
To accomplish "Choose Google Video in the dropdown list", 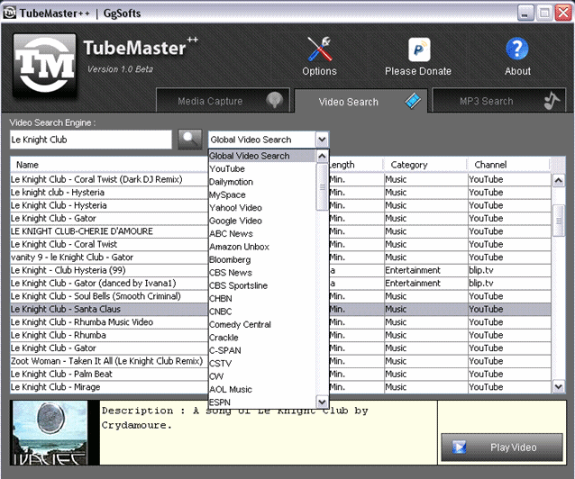I will 262,221.
